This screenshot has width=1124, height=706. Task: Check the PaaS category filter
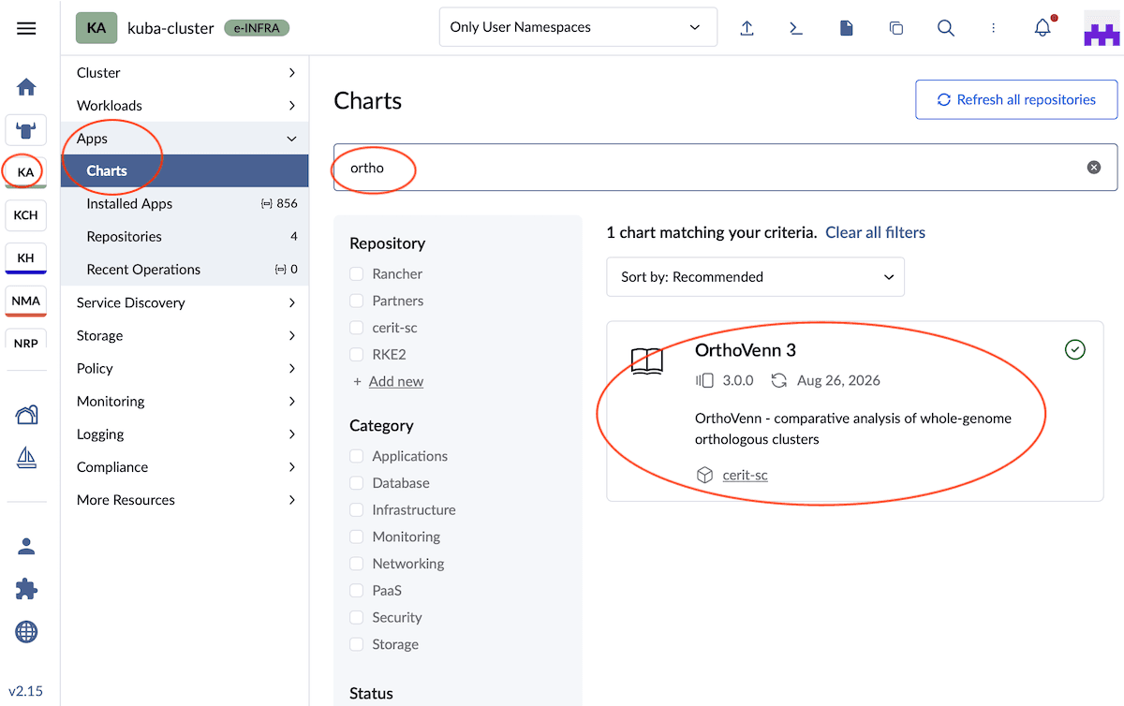coord(356,591)
